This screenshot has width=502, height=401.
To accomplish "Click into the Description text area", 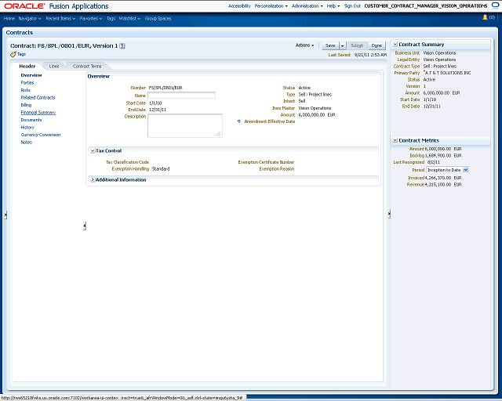I will pyautogui.click(x=185, y=125).
